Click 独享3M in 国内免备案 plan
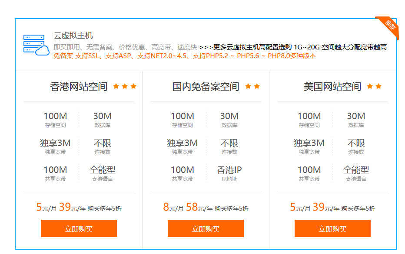 (x=183, y=147)
